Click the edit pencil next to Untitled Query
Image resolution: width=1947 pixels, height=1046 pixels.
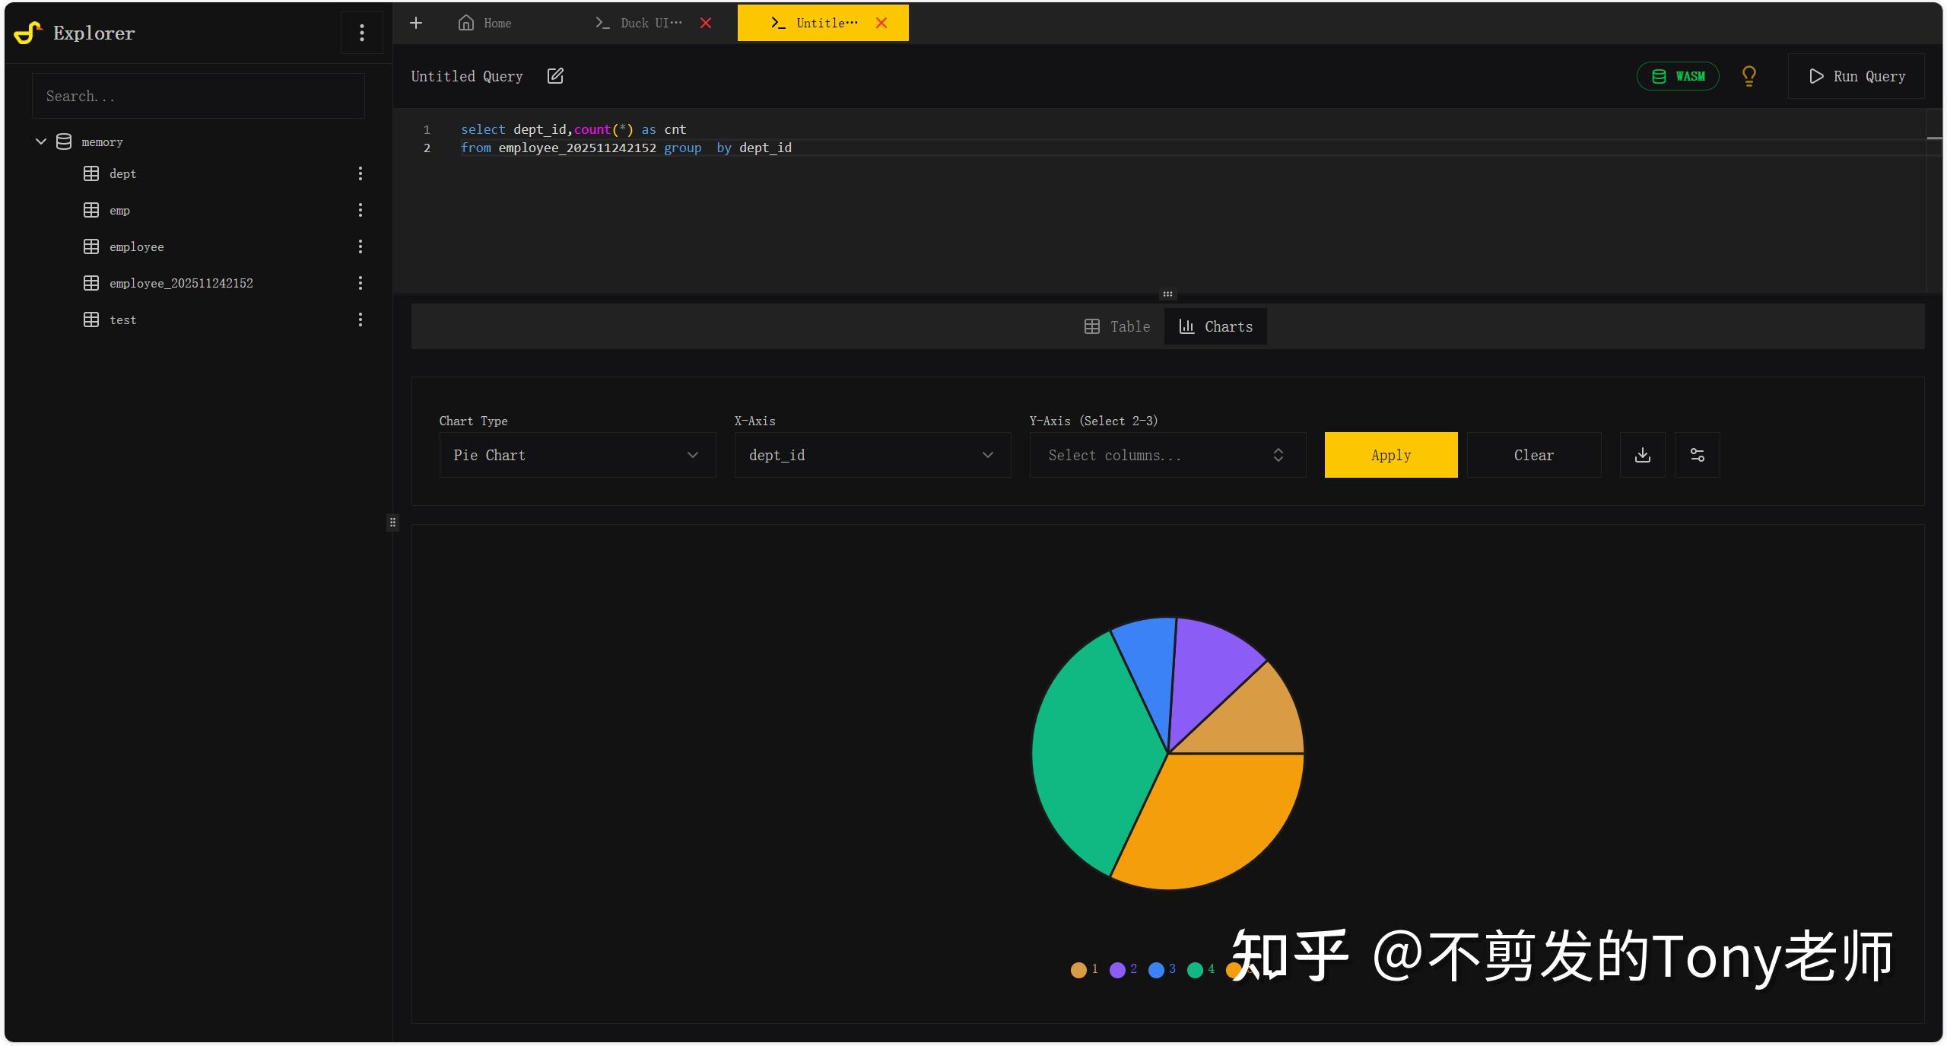[x=555, y=75]
